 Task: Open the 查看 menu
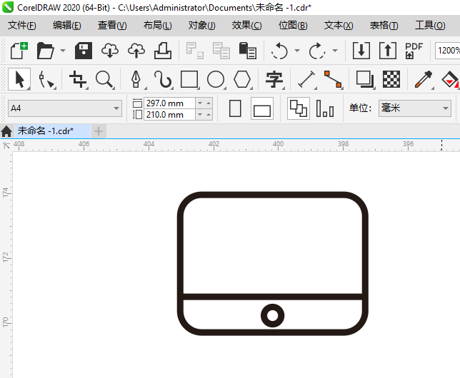(112, 26)
